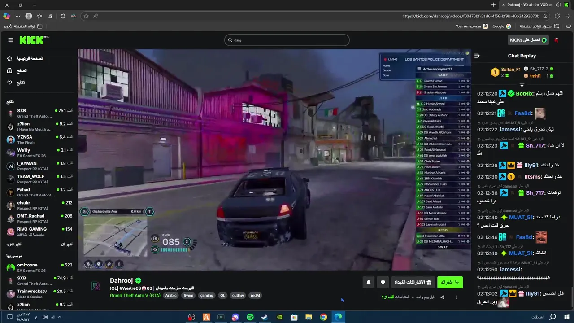Open Fahad channel in sidebar
This screenshot has height=323, width=574.
coord(39,192)
